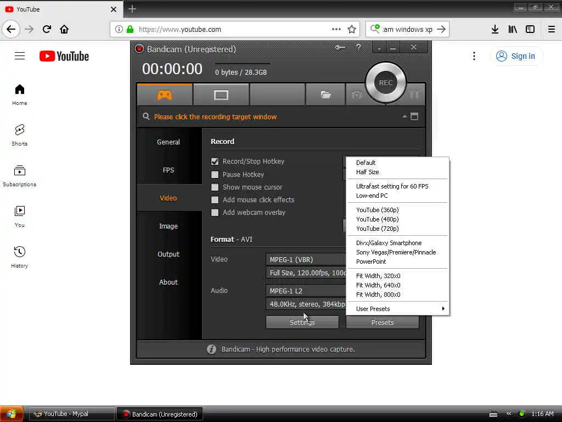Open the FPS settings tab
The width and height of the screenshot is (562, 422).
[x=168, y=170]
